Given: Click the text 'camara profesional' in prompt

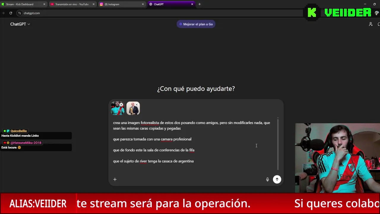Looking at the screenshot, I should point(176,139).
